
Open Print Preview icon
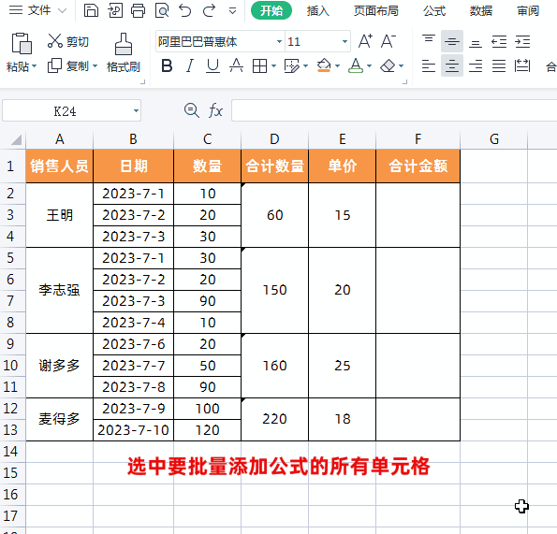tap(162, 10)
